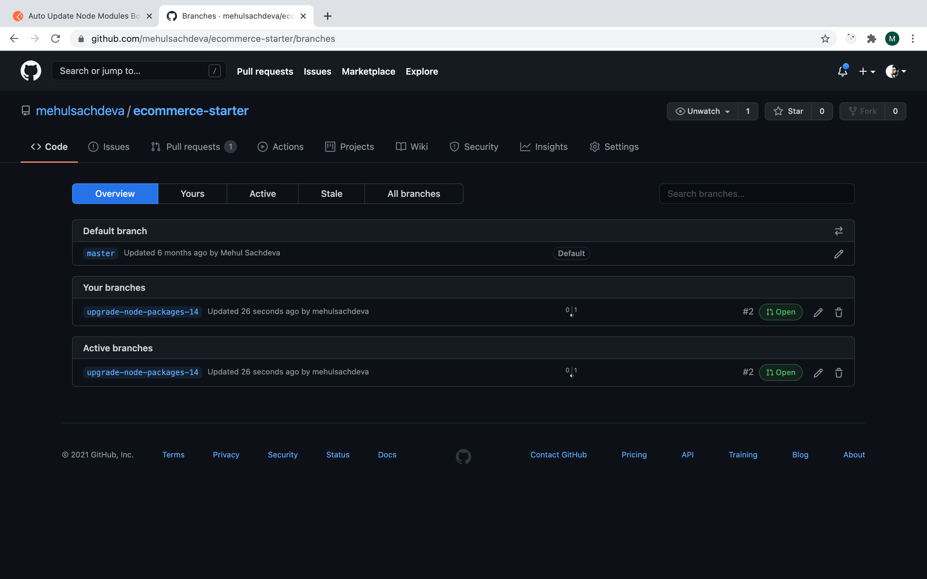Switch to the Yours branches filter
The width and height of the screenshot is (927, 579).
point(192,194)
